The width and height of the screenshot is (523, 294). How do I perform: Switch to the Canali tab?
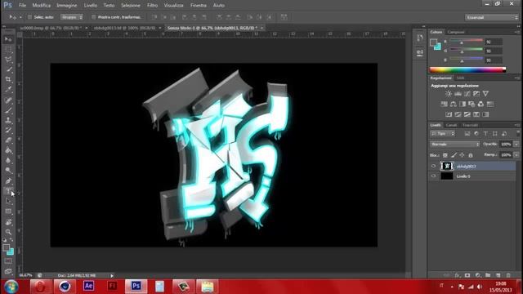tap(451, 125)
